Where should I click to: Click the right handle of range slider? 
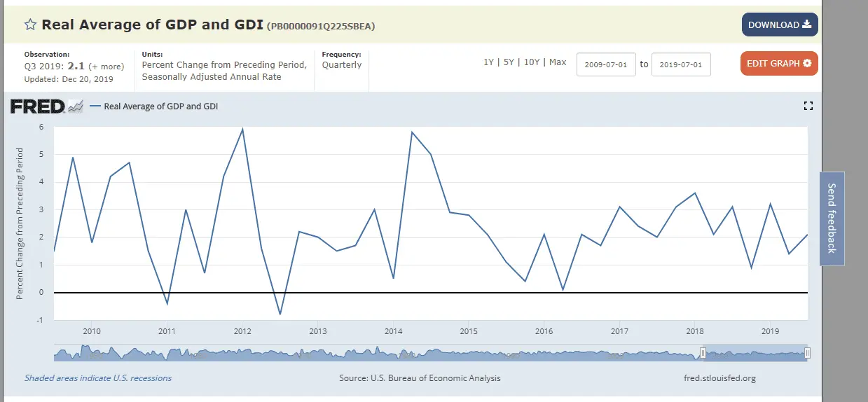[x=807, y=353]
